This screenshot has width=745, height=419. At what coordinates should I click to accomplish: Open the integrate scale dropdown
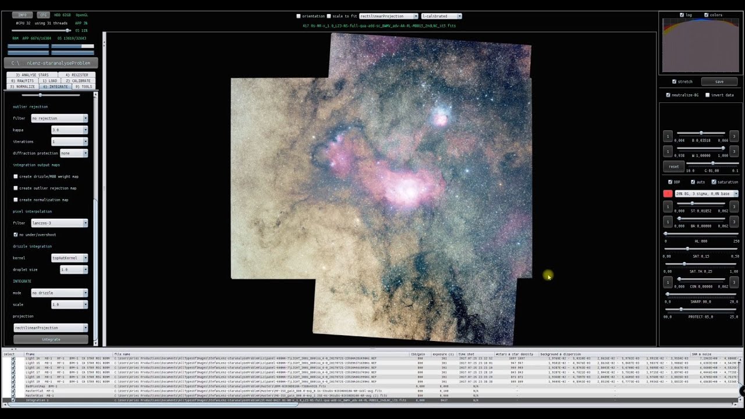(x=69, y=304)
